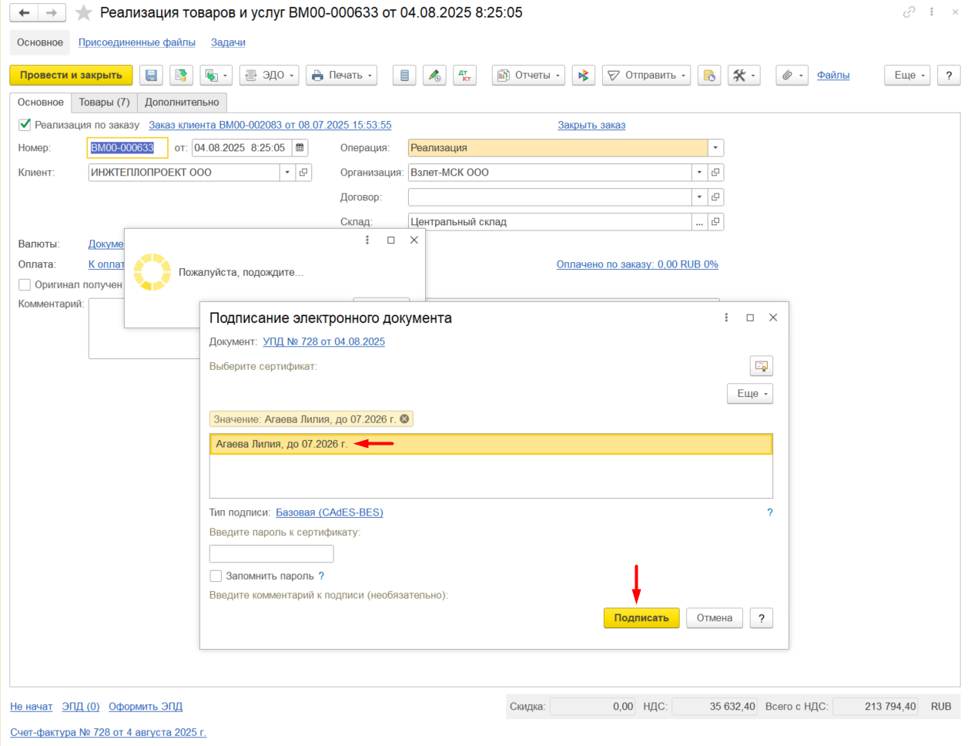Viewport: 971px width, 746px height.
Task: Click the Провести и закрыть button
Action: pos(71,76)
